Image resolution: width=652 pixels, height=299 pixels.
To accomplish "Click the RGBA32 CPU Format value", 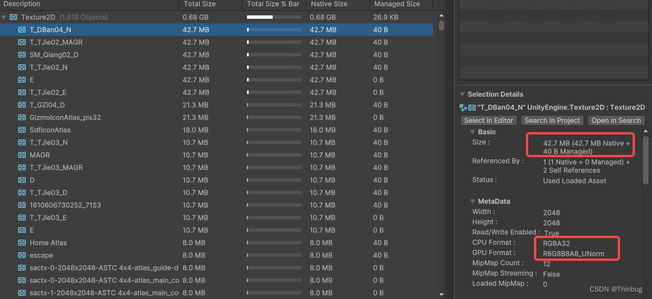I will 557,243.
